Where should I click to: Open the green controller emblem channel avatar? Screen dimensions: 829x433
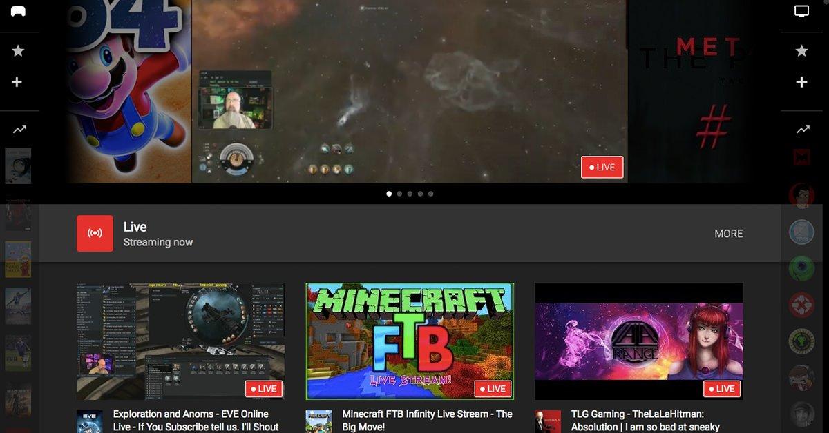point(802,341)
